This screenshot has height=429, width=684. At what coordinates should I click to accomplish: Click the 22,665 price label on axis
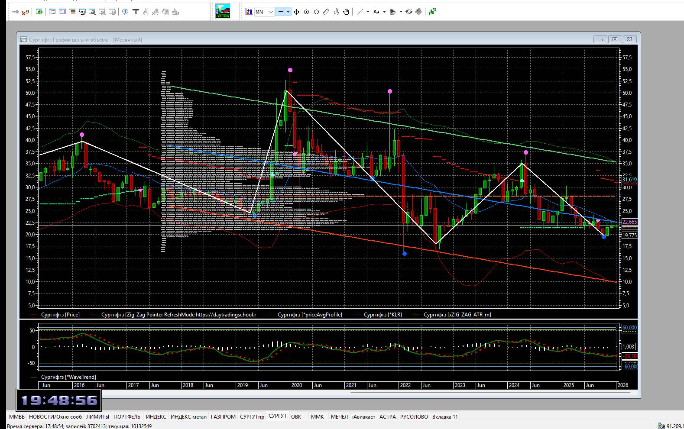pyautogui.click(x=629, y=222)
